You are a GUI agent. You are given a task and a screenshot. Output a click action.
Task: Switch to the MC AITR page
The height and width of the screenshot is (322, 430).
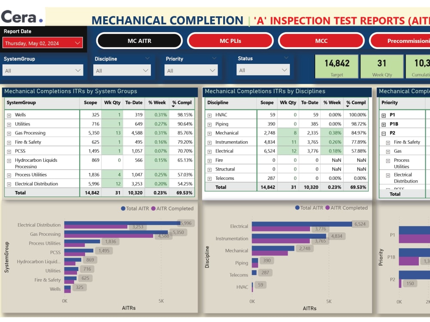(x=139, y=41)
